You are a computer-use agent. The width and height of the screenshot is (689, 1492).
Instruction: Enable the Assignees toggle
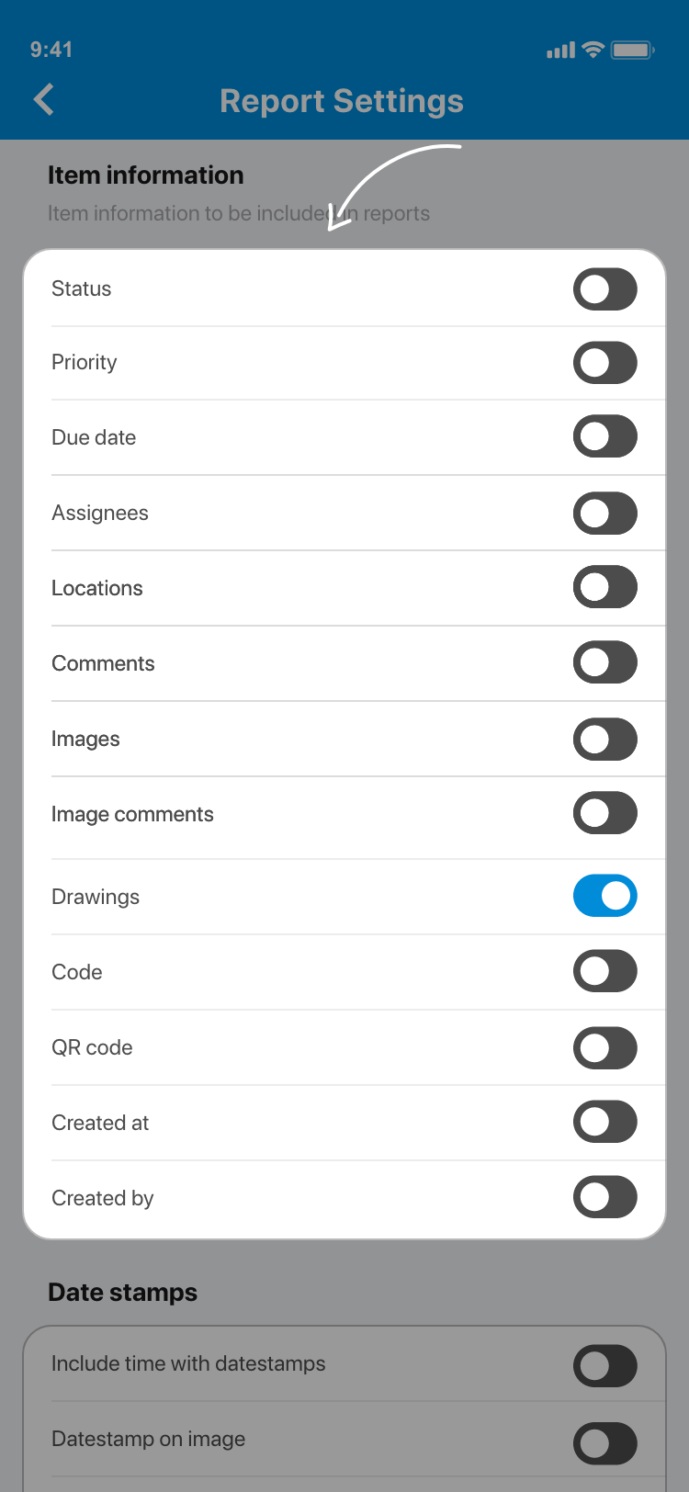point(604,514)
